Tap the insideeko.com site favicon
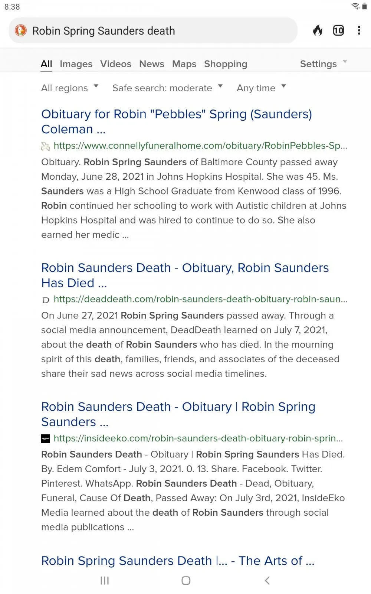371x594 pixels. coord(45,438)
